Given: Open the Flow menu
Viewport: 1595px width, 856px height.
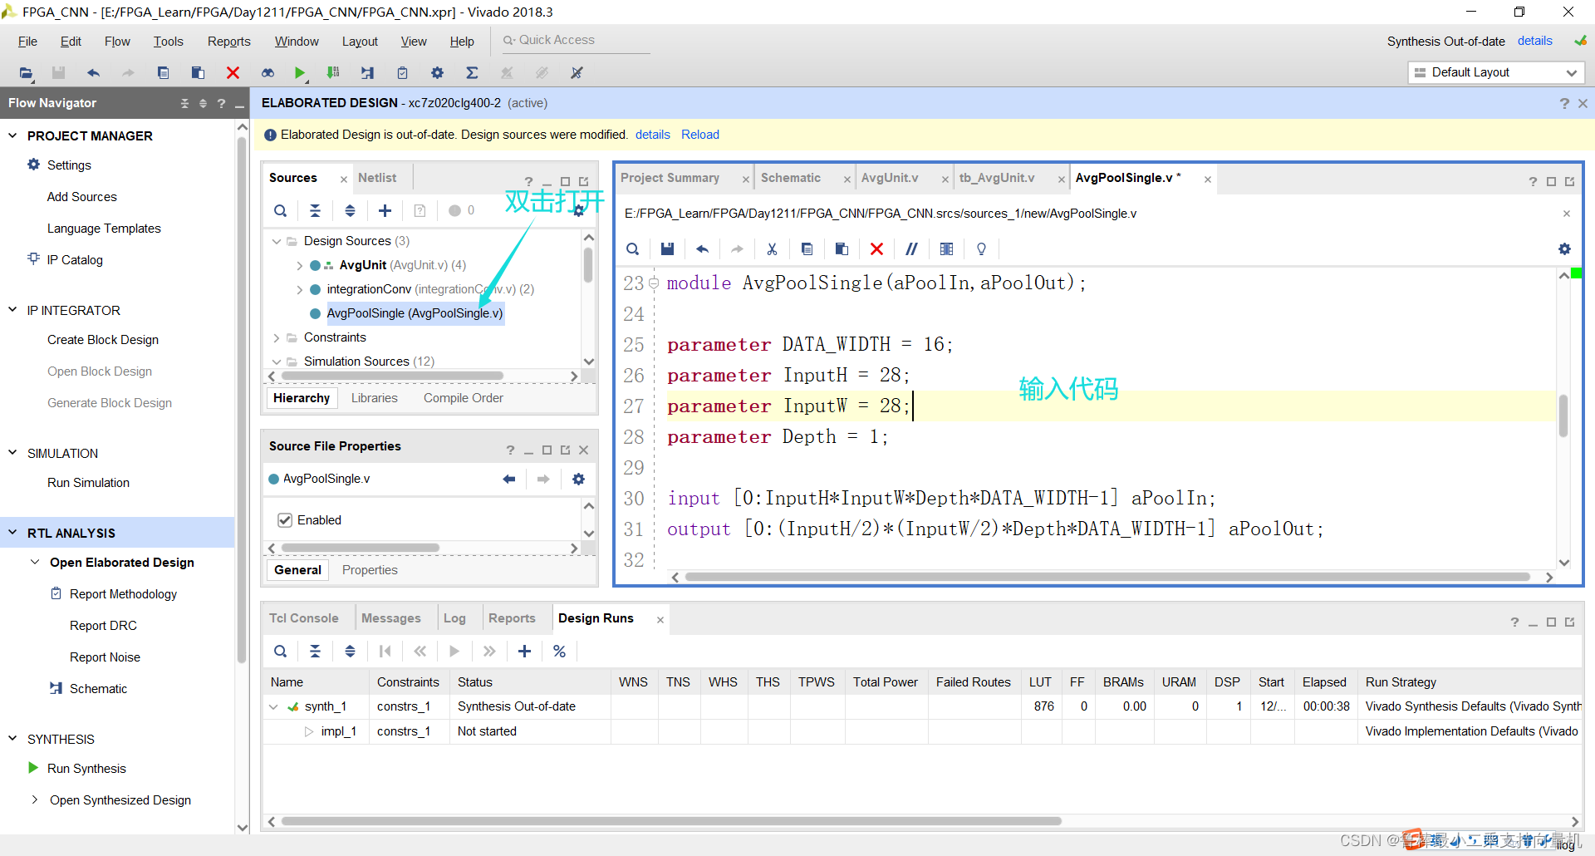Looking at the screenshot, I should click(x=117, y=42).
